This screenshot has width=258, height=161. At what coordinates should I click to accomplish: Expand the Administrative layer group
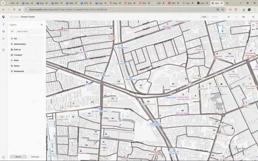coord(27,44)
